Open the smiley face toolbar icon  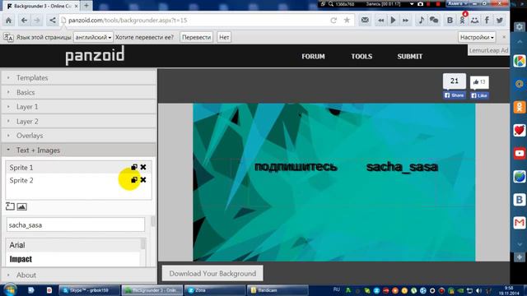[x=474, y=21]
